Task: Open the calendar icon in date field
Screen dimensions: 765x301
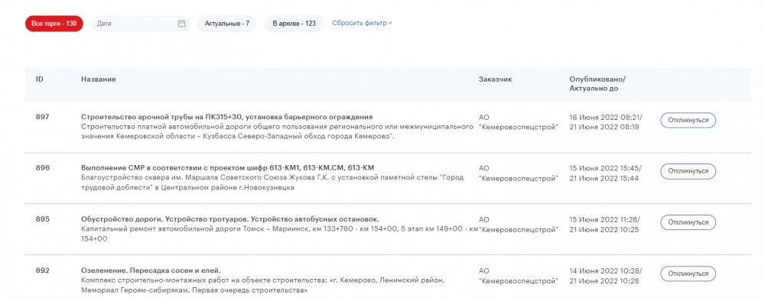Action: coord(181,24)
